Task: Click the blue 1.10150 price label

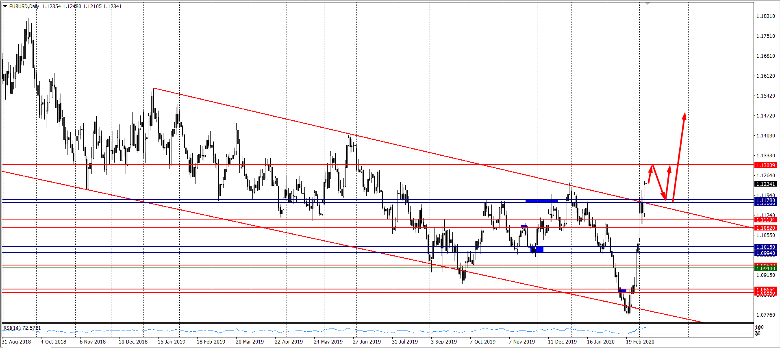Action: pyautogui.click(x=765, y=247)
